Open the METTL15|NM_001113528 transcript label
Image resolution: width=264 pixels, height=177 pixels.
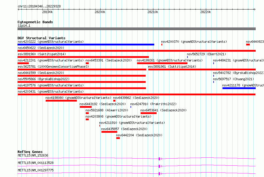pos(36,163)
